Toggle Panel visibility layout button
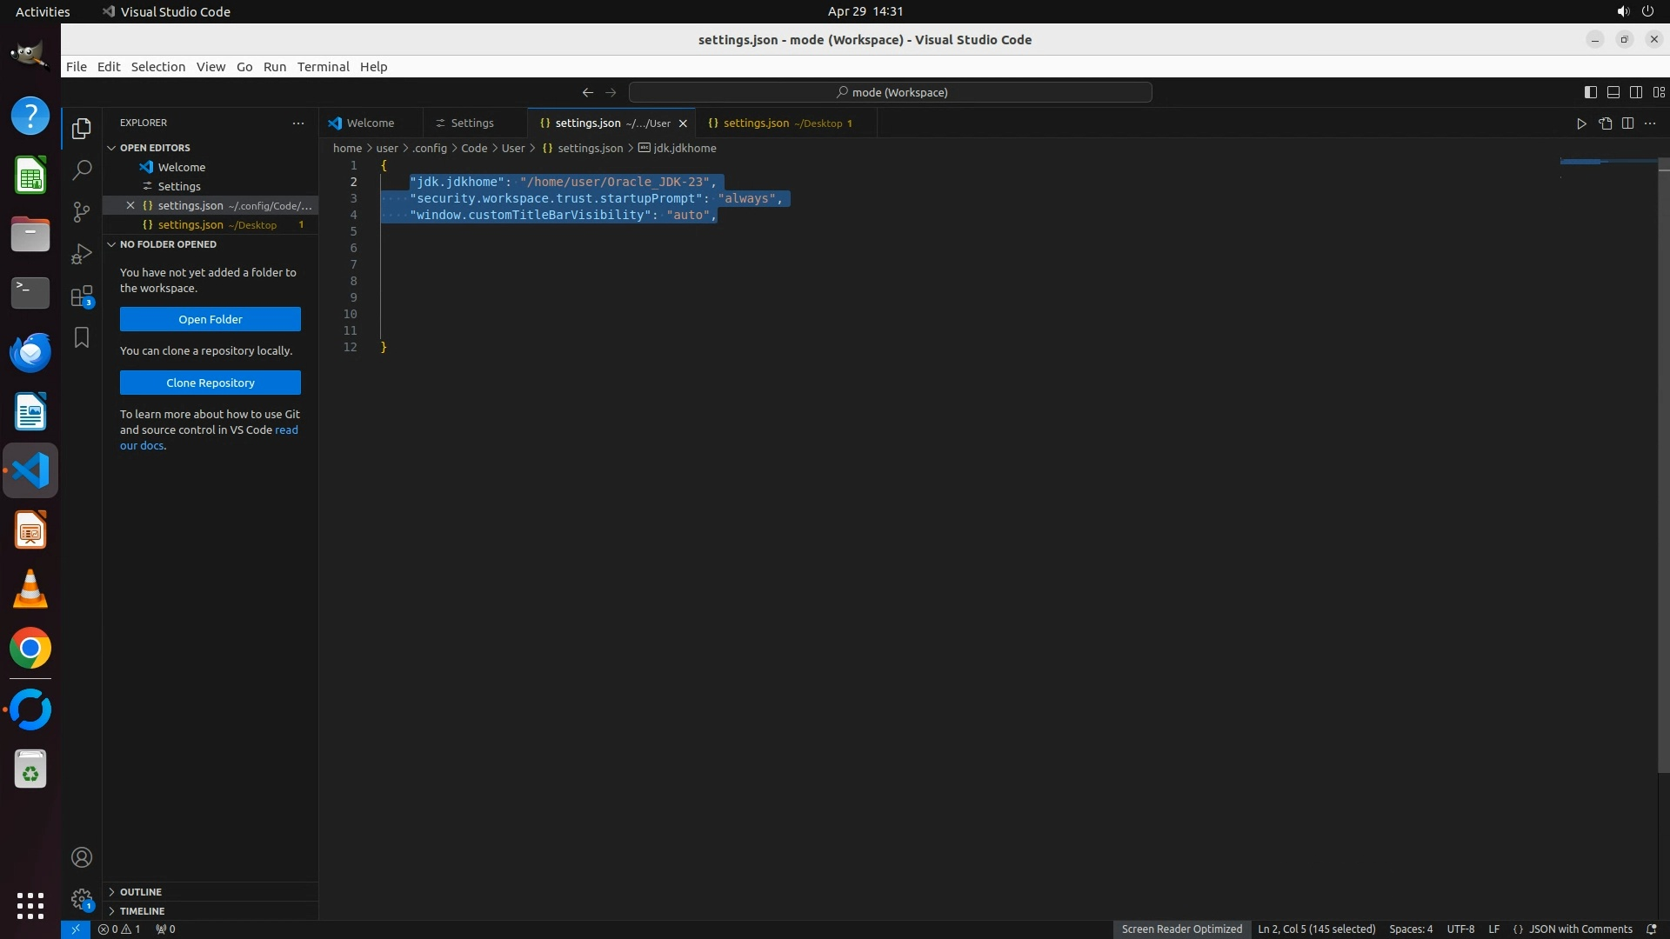This screenshot has width=1670, height=939. 1613,92
